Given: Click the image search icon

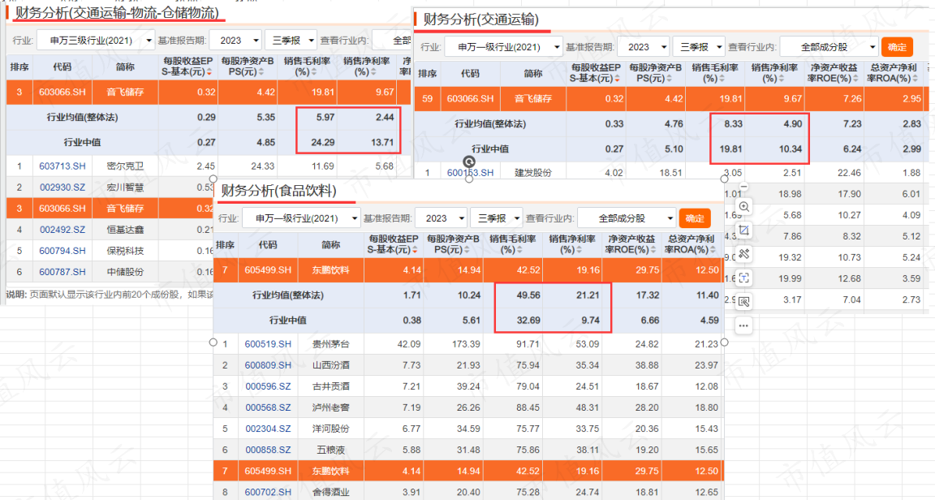Looking at the screenshot, I should pyautogui.click(x=743, y=302).
